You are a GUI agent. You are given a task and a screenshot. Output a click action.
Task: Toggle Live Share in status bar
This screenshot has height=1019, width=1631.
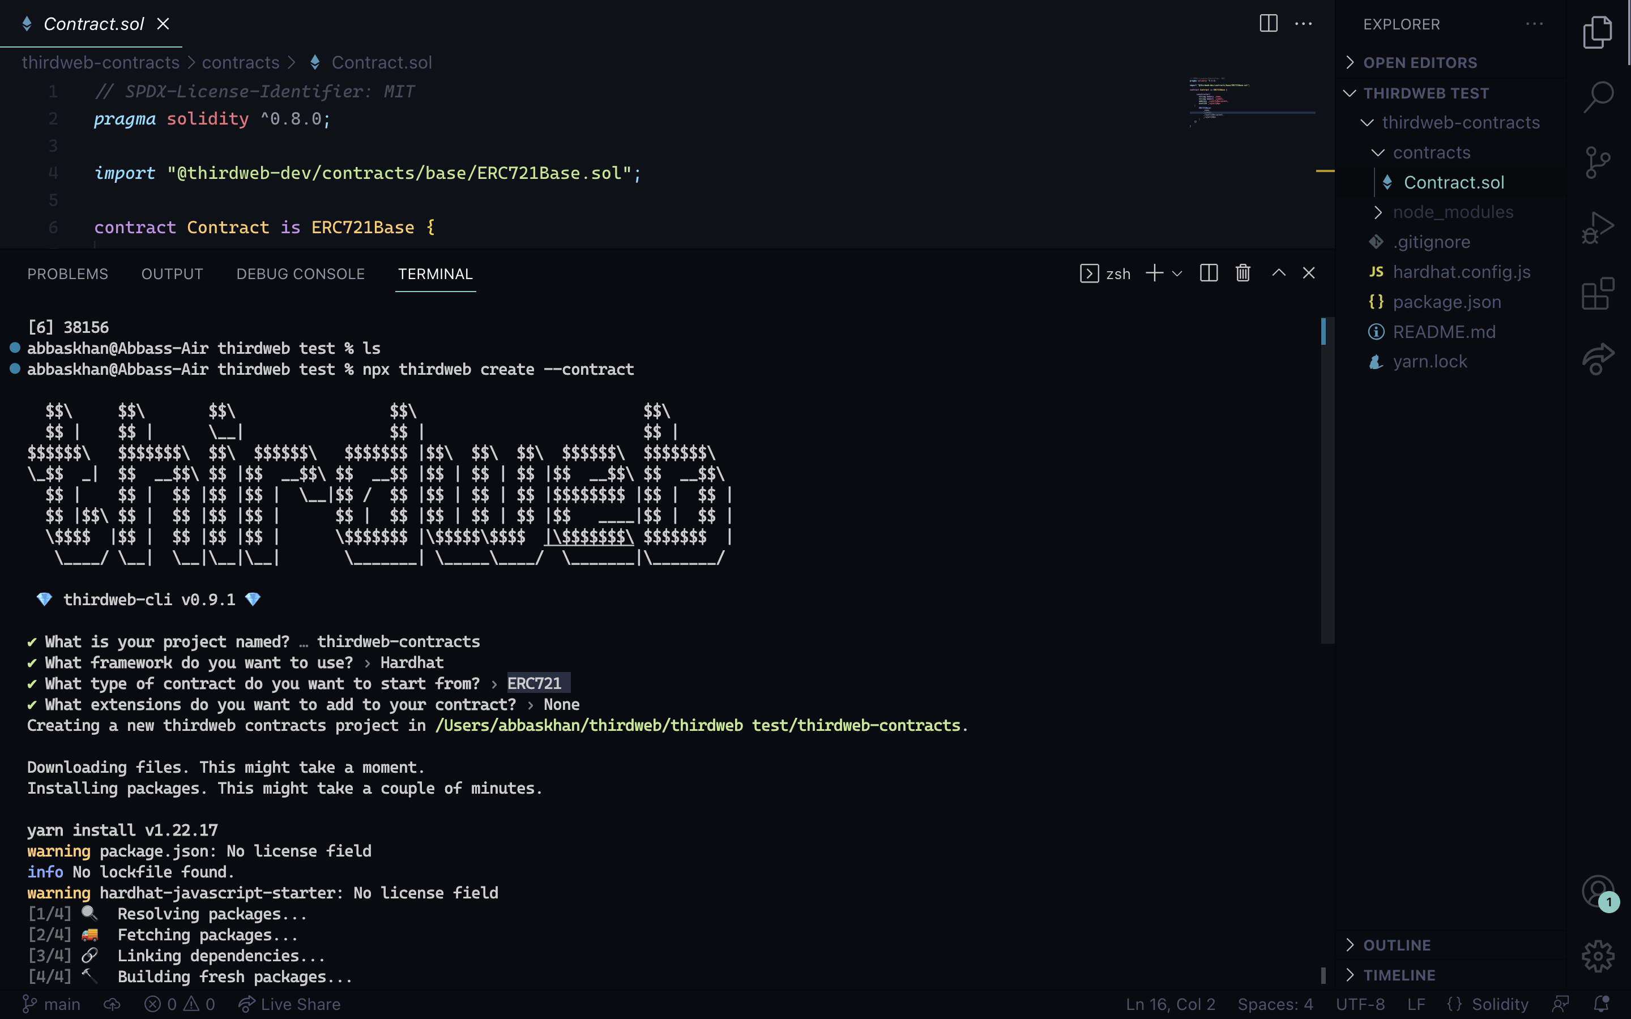click(x=289, y=1004)
